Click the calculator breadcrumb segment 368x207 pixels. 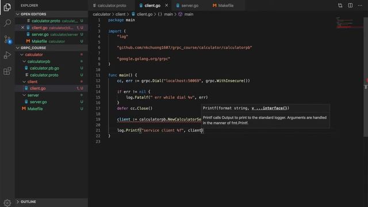pyautogui.click(x=101, y=14)
